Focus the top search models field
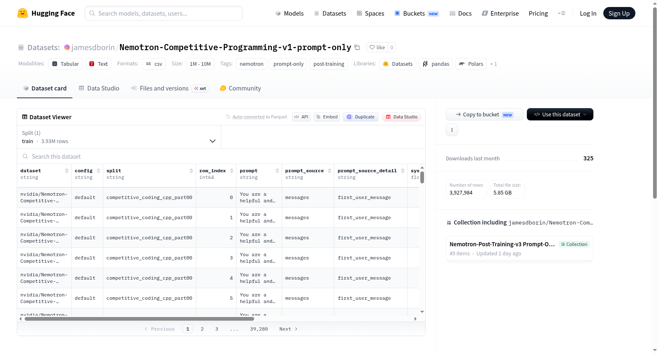The image size is (658, 354). point(164,13)
